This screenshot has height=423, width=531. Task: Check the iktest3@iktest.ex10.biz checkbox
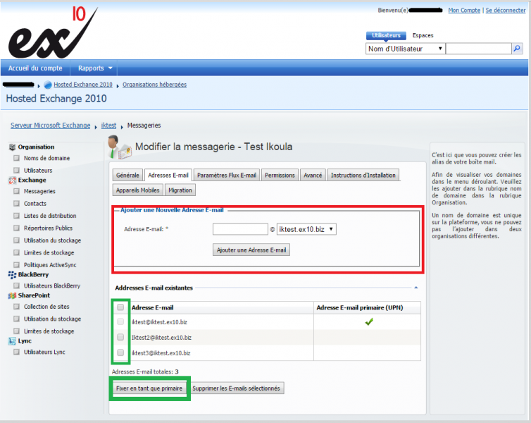[120, 352]
